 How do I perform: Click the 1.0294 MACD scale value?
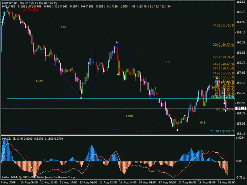(x=240, y=138)
